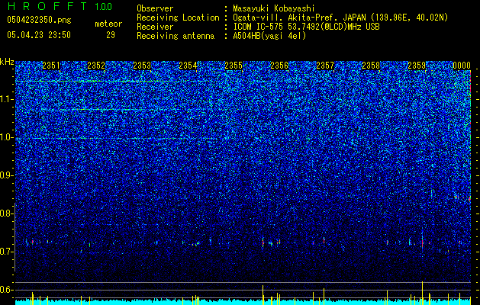The width and height of the screenshot is (480, 305).
Task: Click the timestamp 05.04.23 23:50
Action: [39, 35]
